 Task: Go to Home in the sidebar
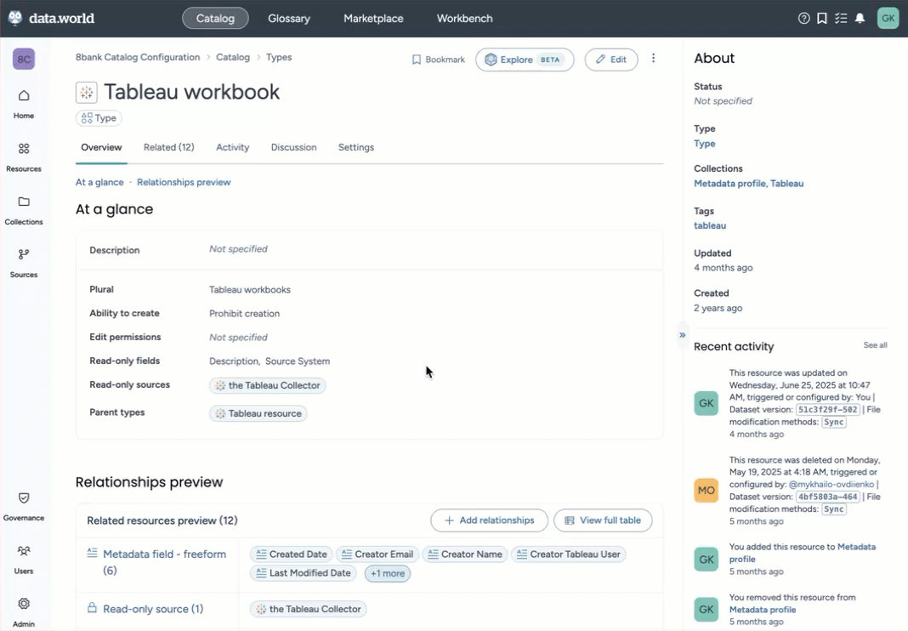pyautogui.click(x=24, y=103)
